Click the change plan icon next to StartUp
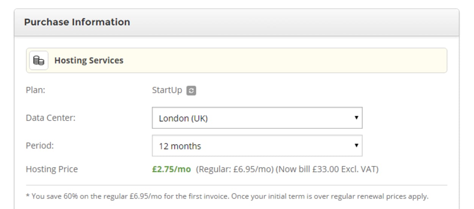 coord(191,91)
